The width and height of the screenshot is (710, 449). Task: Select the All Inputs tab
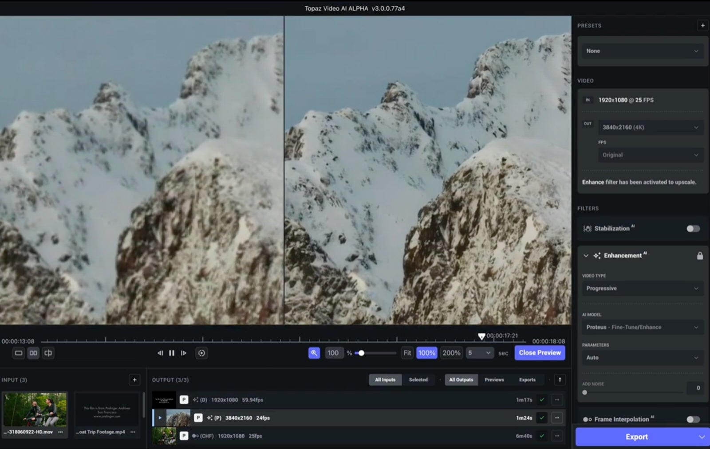click(x=385, y=380)
